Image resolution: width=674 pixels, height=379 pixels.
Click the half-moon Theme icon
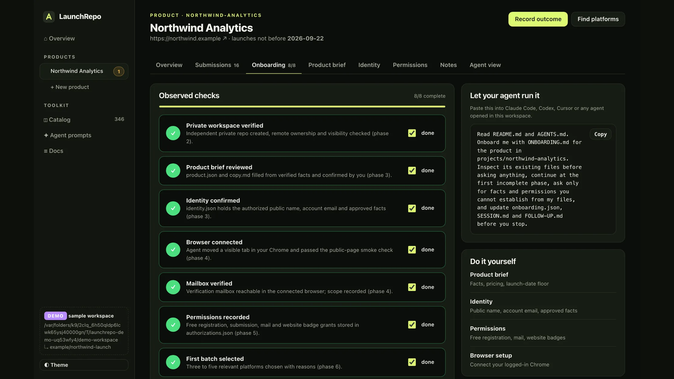(x=47, y=365)
